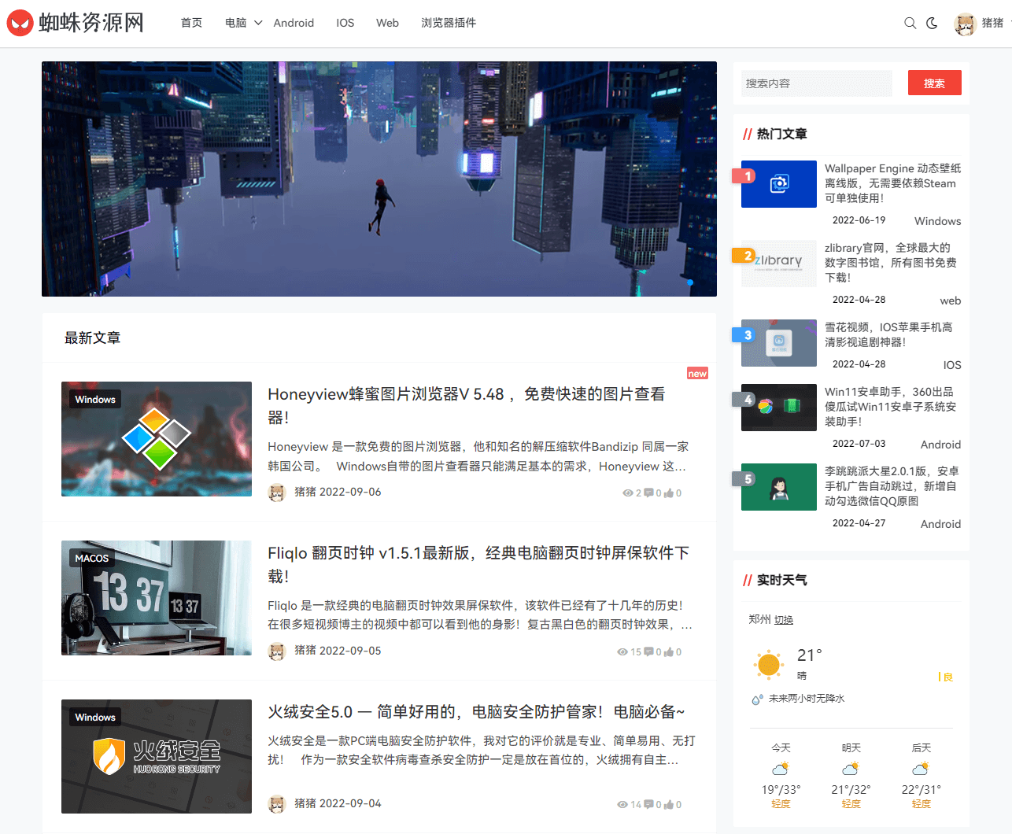Open 雪花视频 IOS article link
This screenshot has height=834, width=1012.
pyautogui.click(x=888, y=334)
